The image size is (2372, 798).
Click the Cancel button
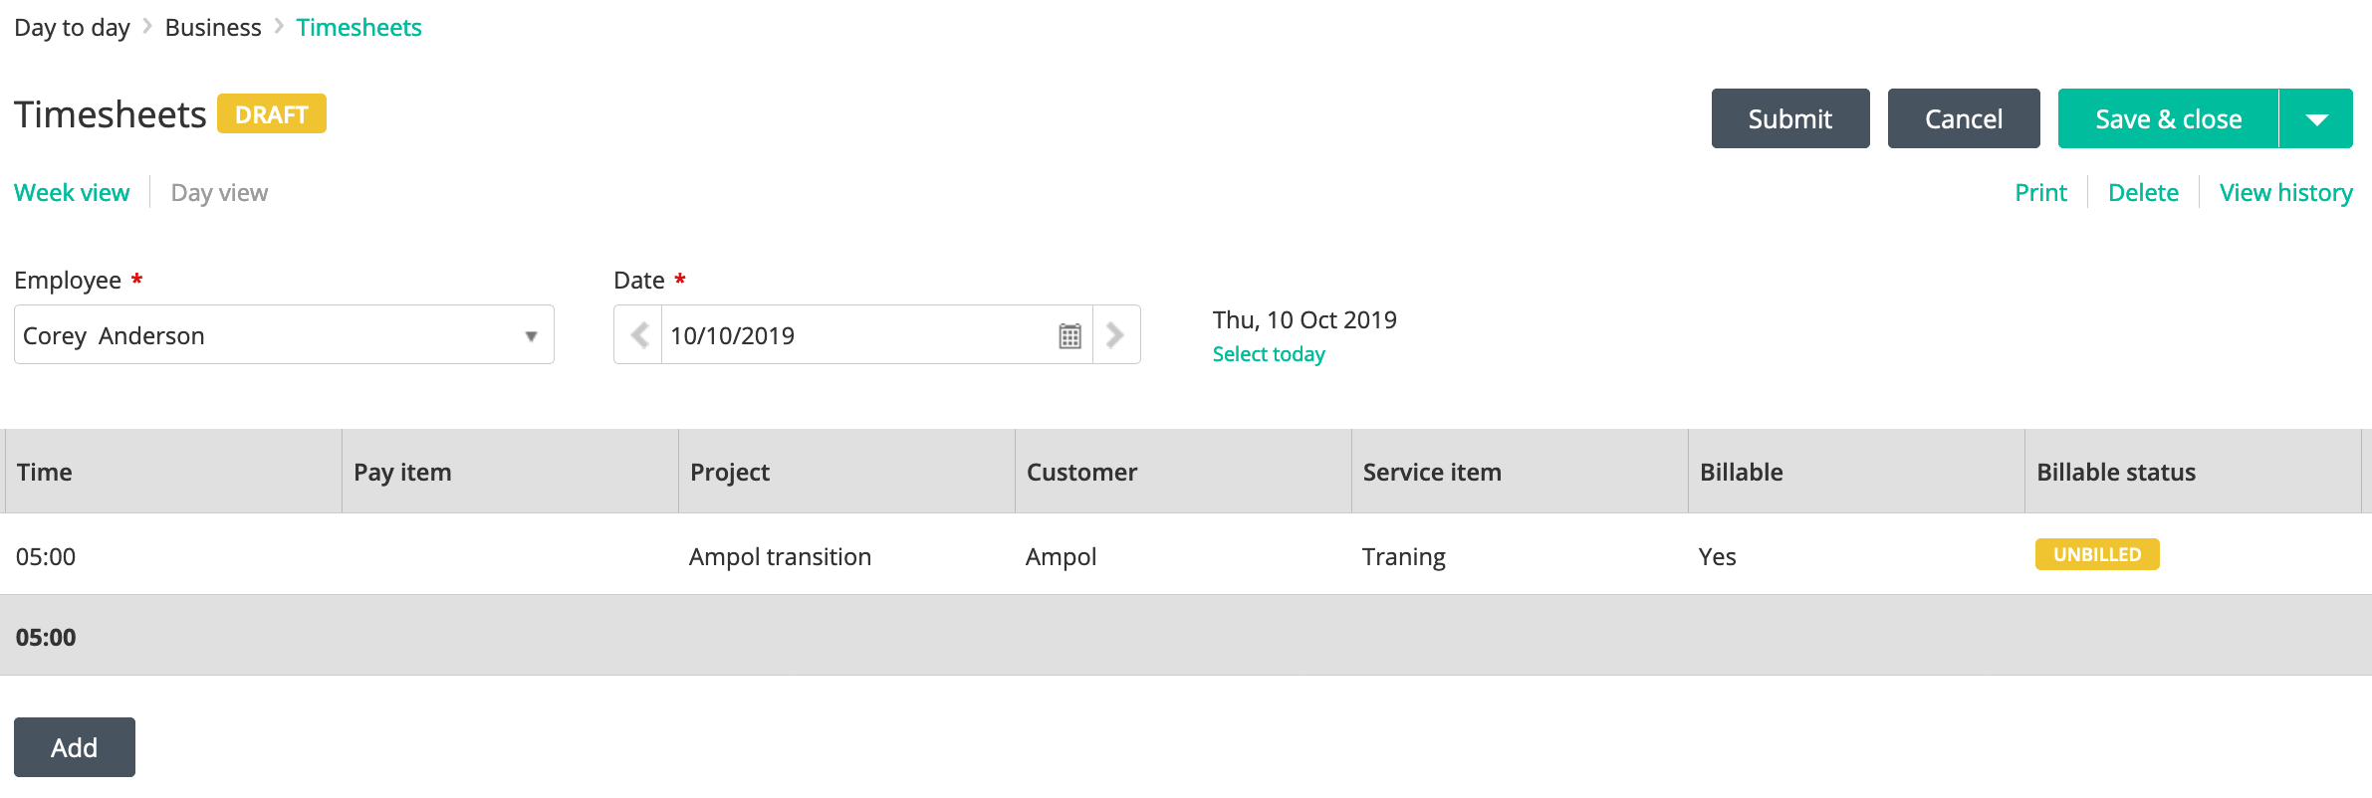[1964, 118]
